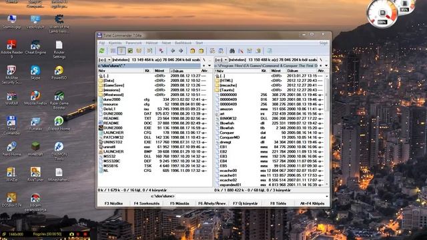Select BINKW32 DLL in right panel
The width and height of the screenshot is (427, 240).
(x=270, y=119)
